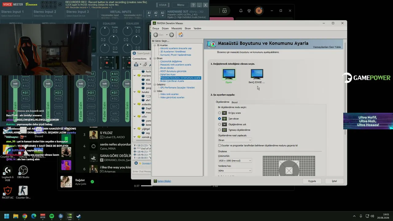Collapse the Geliştirici tree node

(x=155, y=85)
